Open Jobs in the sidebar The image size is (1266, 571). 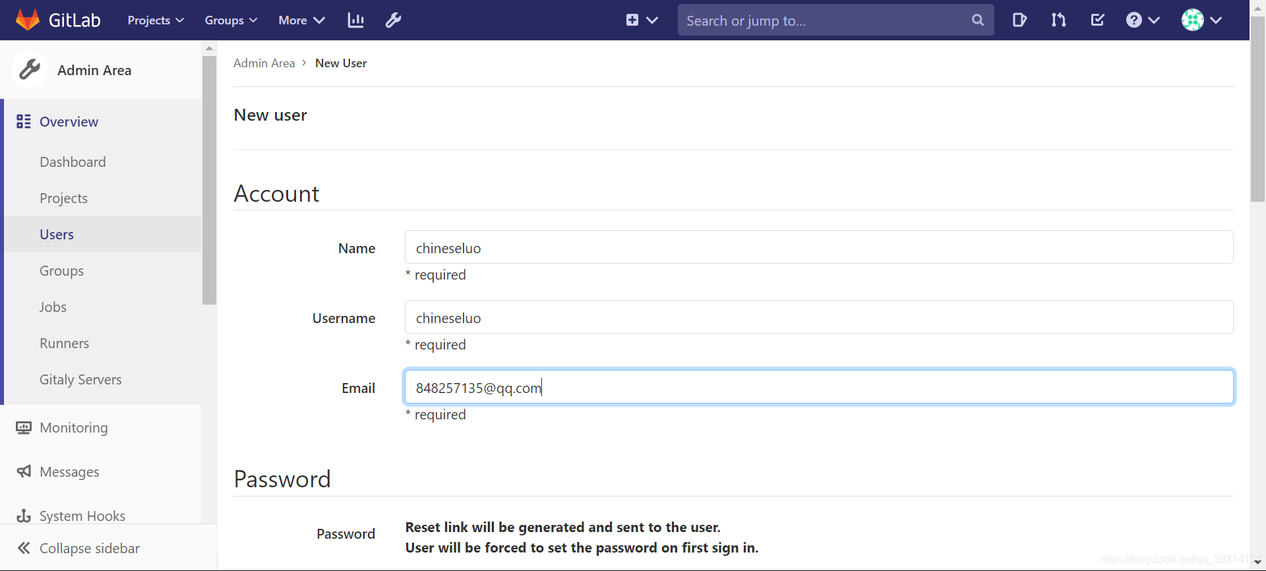(x=53, y=307)
